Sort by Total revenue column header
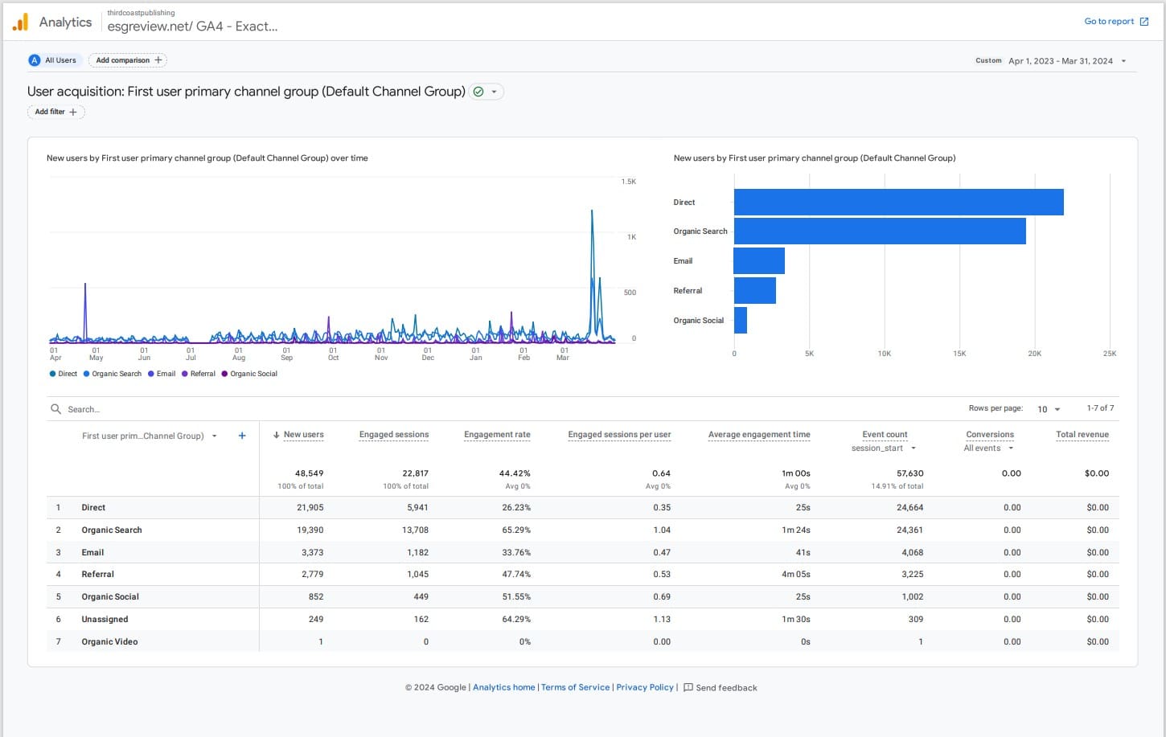This screenshot has width=1166, height=737. pos(1082,435)
